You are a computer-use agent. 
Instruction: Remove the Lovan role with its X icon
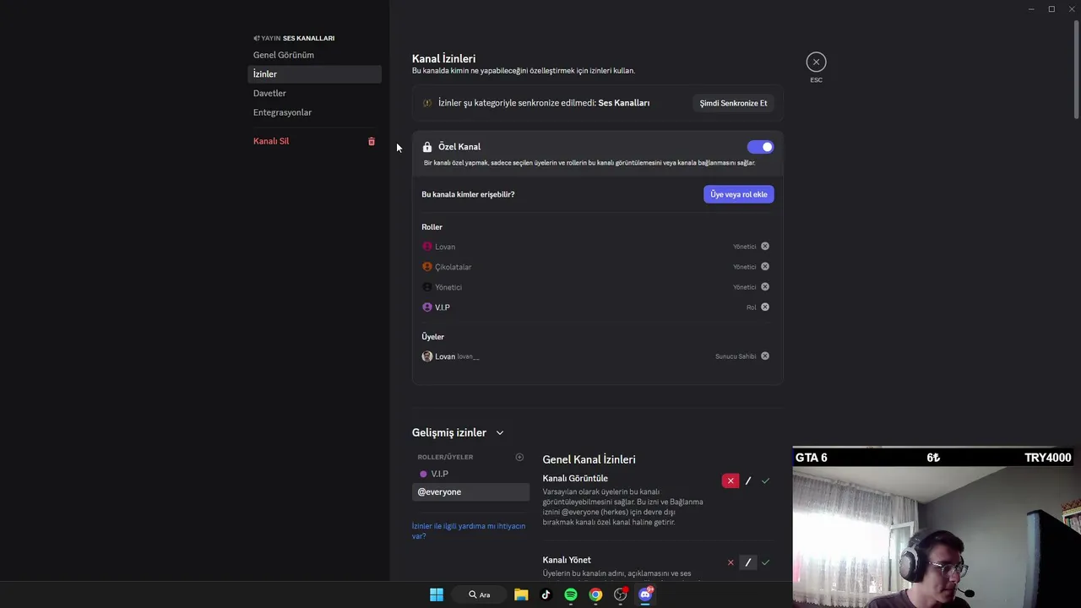click(x=765, y=247)
